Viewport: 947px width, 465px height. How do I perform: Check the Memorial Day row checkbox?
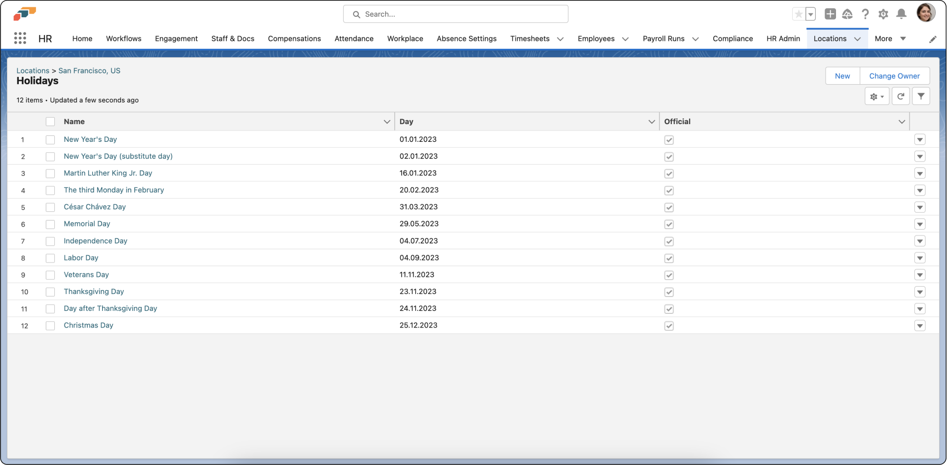click(x=50, y=224)
